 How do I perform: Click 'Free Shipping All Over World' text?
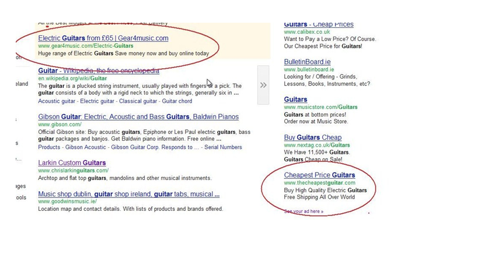pos(319,197)
